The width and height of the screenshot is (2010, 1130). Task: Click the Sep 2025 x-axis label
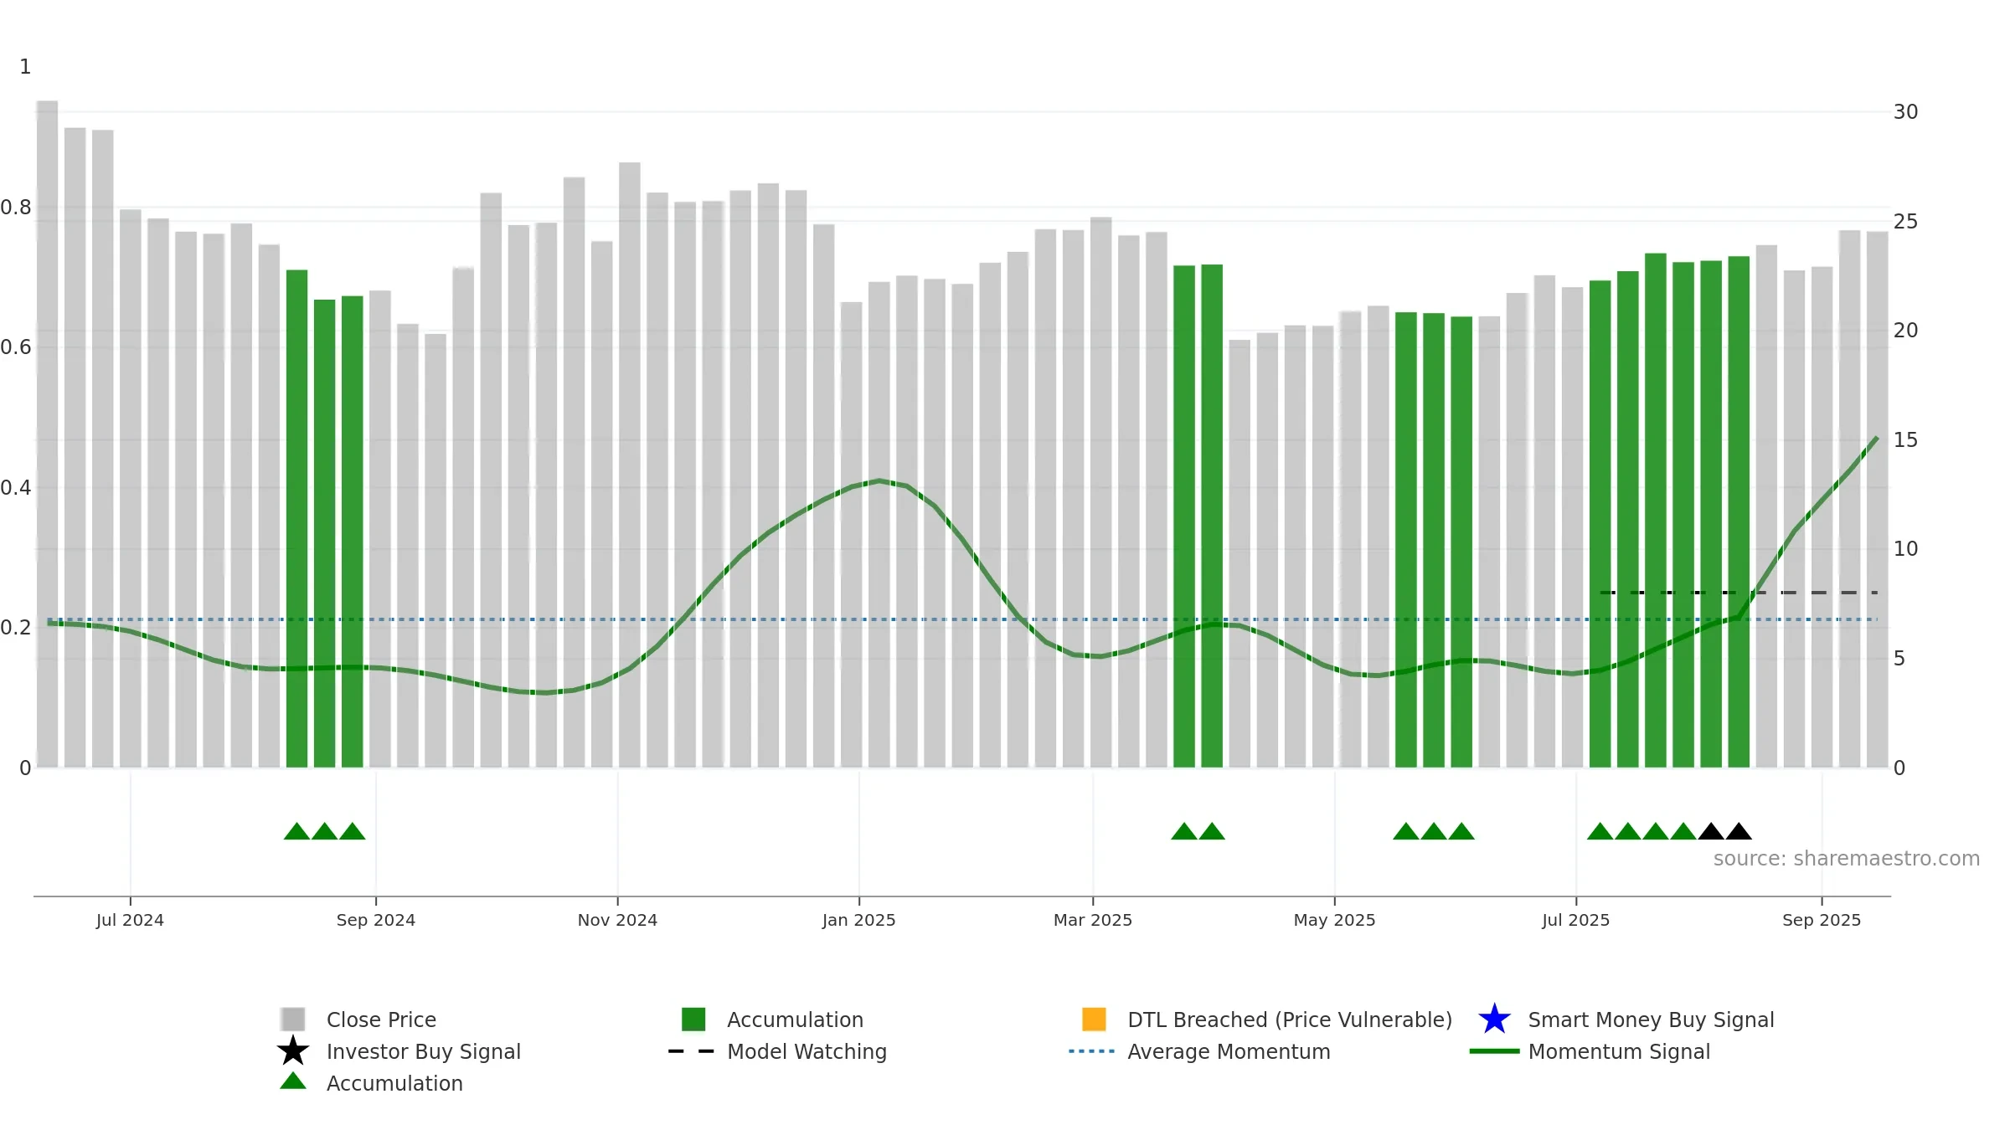[1822, 920]
